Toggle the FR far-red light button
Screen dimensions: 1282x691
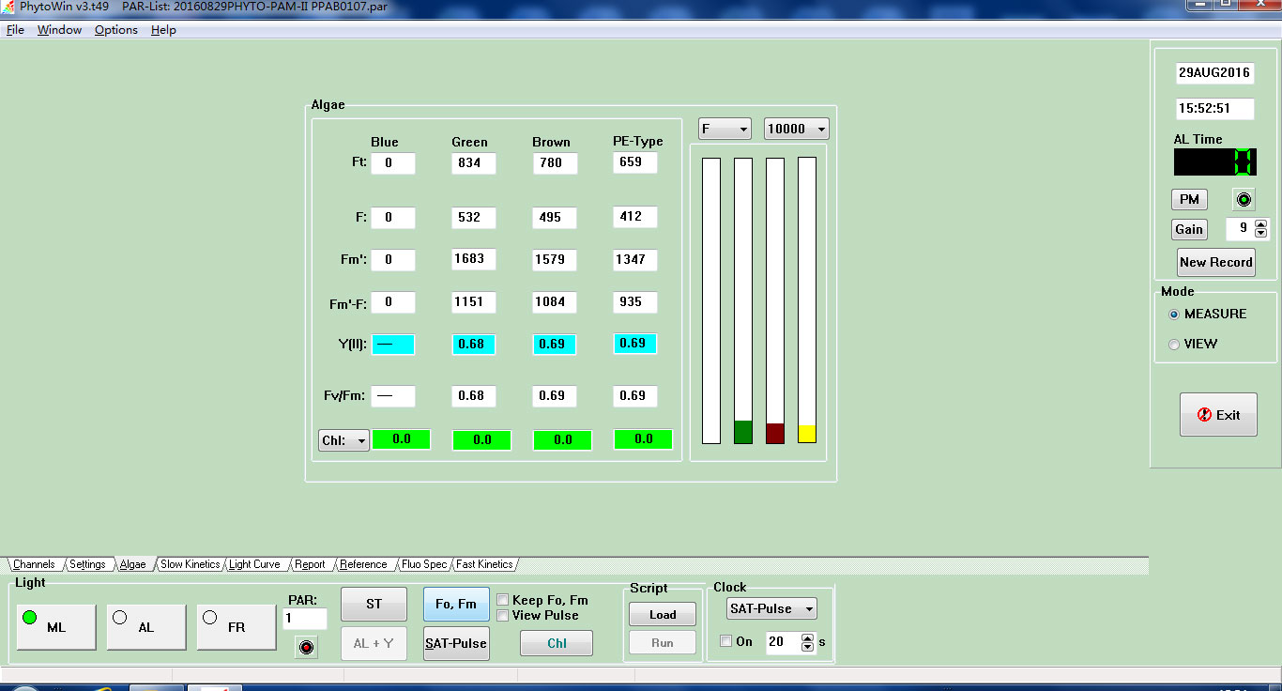[237, 627]
